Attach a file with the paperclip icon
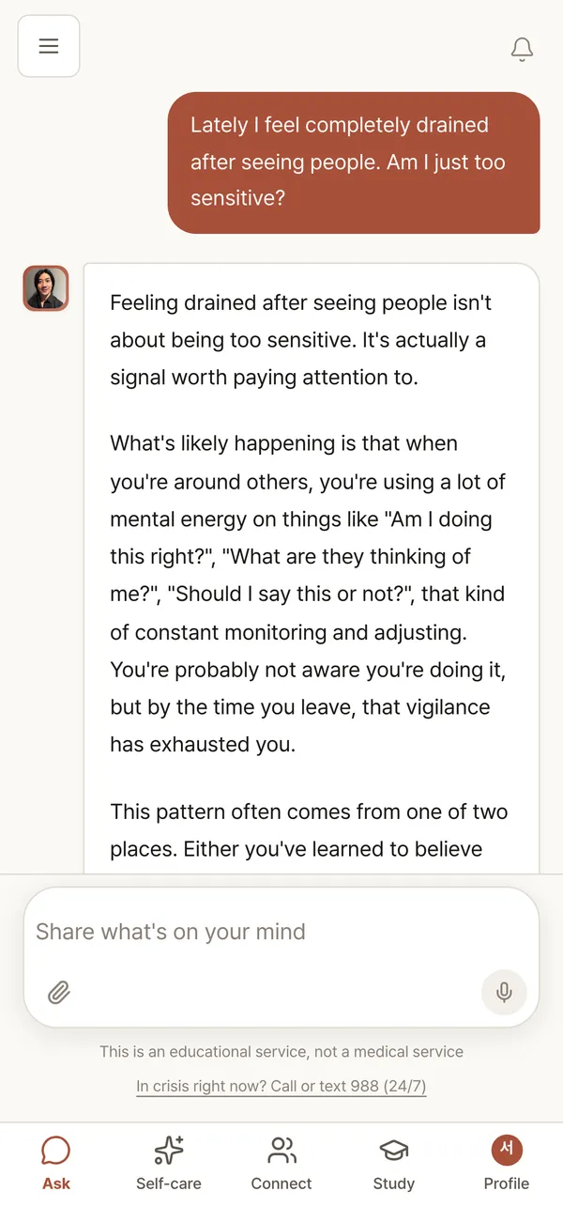This screenshot has width=563, height=1222. (59, 992)
